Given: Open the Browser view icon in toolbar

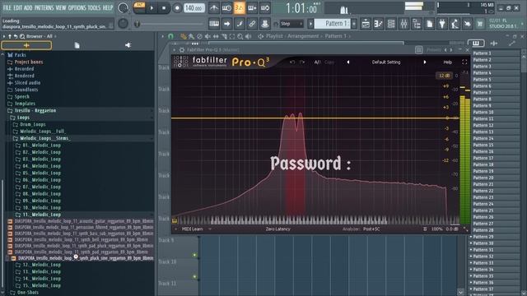Looking at the screenshot, I should [417, 24].
